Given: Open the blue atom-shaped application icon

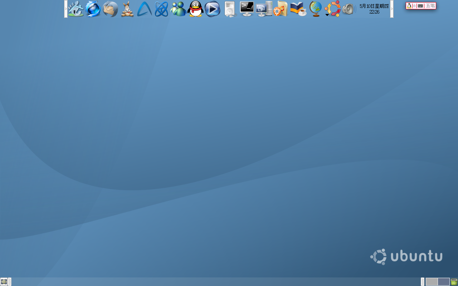Looking at the screenshot, I should (161, 9).
